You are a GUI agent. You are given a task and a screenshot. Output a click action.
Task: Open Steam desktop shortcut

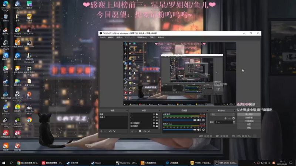coord(6,82)
